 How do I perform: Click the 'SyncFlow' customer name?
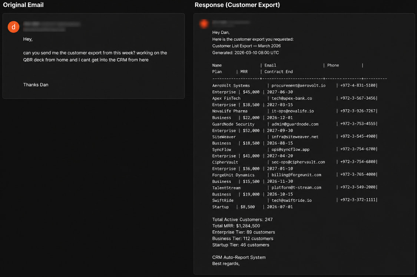[x=222, y=149]
